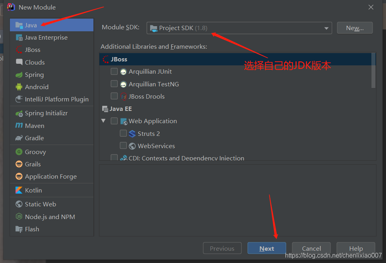The height and width of the screenshot is (263, 386).
Task: Select the Java module type icon
Action: [19, 25]
